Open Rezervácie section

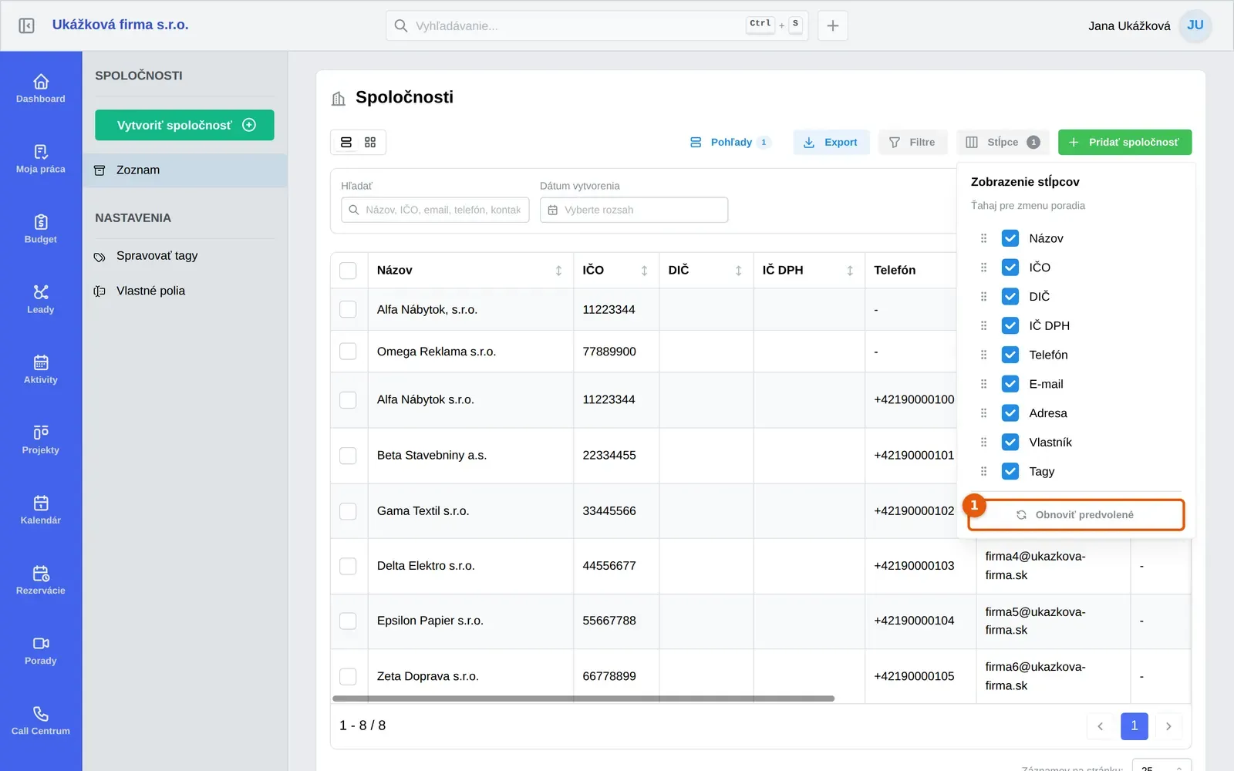[41, 579]
